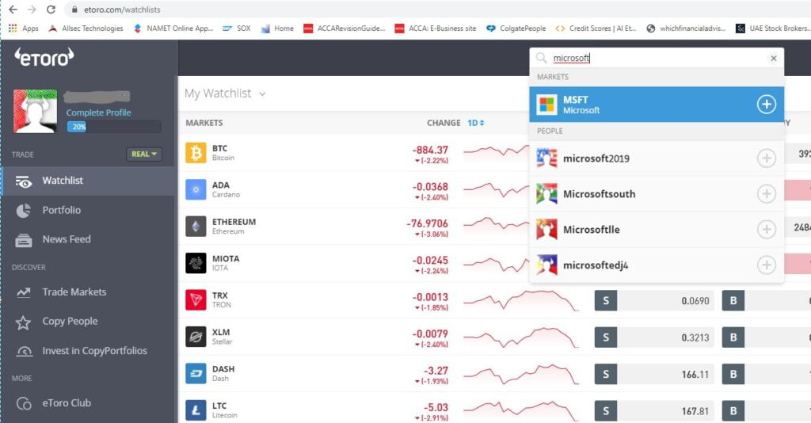Viewport: 811px width, 423px height.
Task: Expand the My Watchlist dropdown
Action: [225, 93]
